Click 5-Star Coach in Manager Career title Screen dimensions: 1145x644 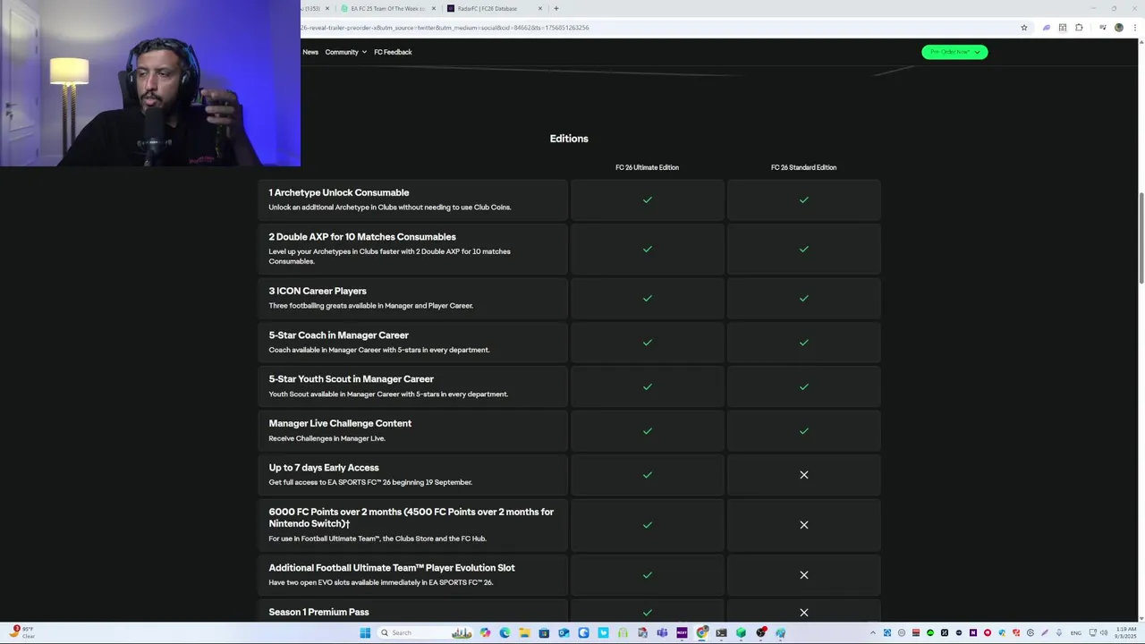(x=339, y=335)
